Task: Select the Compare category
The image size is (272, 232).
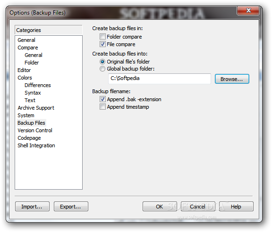Action: point(28,48)
